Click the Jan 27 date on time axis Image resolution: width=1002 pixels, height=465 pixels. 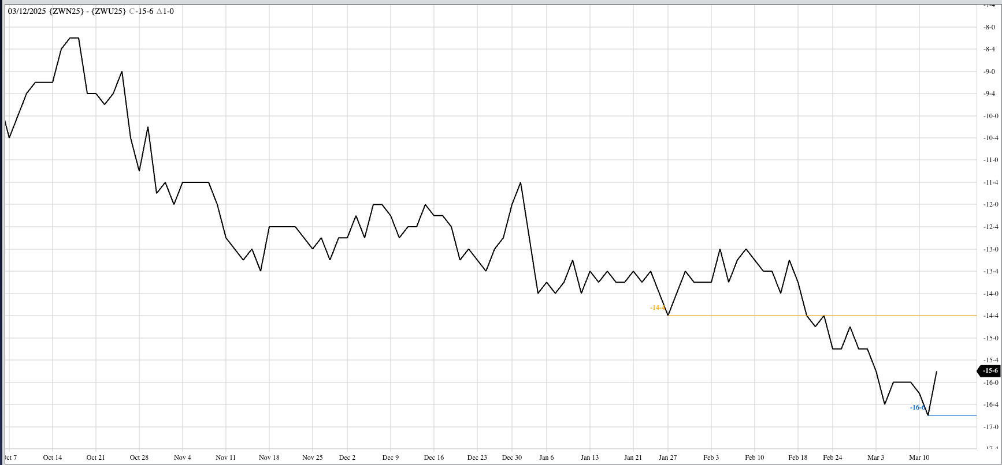point(668,457)
